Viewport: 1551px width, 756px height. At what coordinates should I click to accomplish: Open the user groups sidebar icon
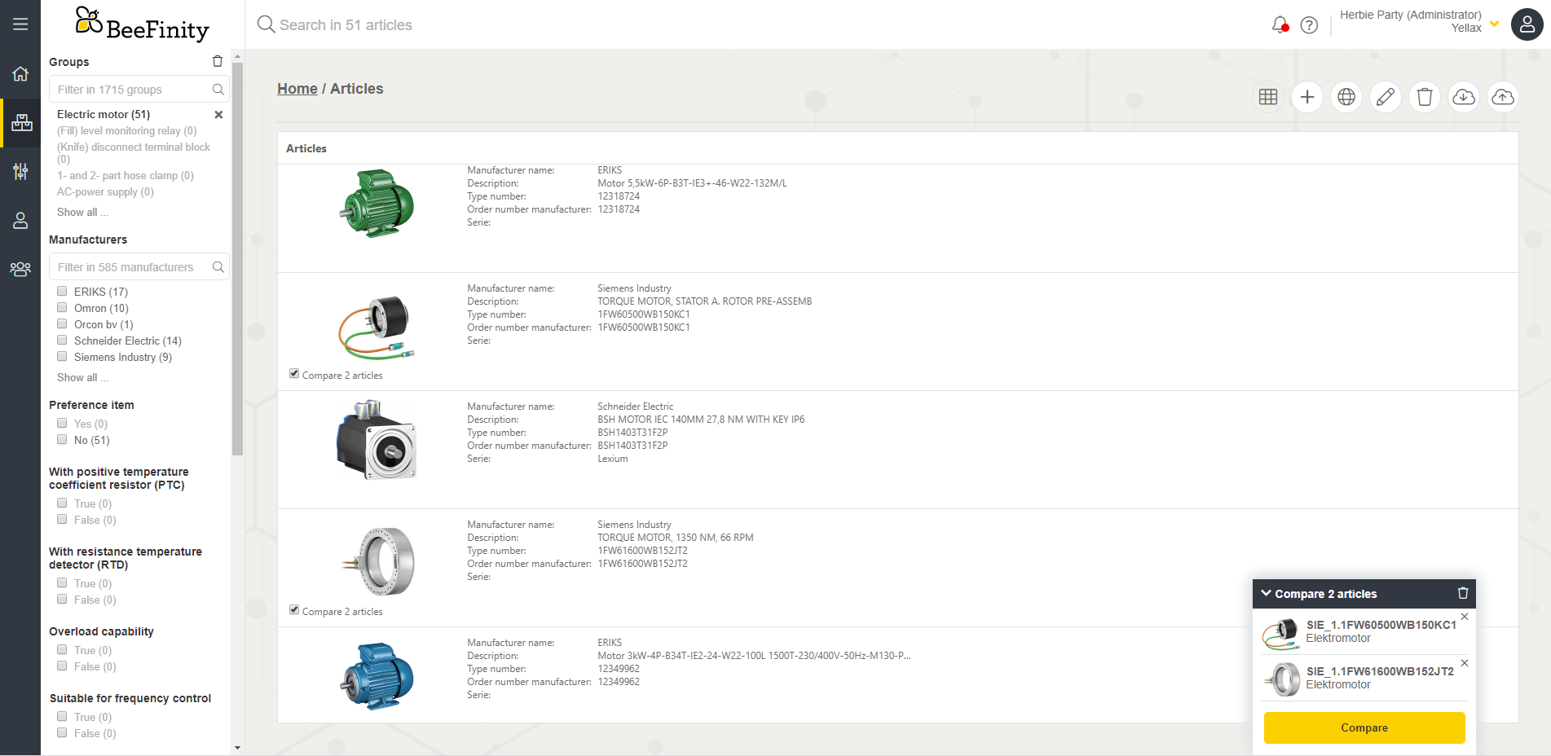(x=20, y=269)
